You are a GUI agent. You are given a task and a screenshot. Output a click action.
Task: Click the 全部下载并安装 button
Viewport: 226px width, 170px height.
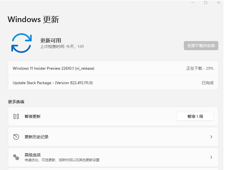point(201,46)
